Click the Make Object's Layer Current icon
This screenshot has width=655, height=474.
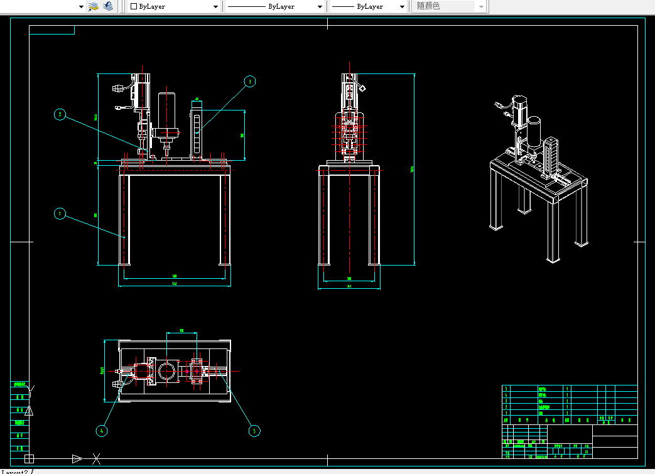pyautogui.click(x=94, y=6)
